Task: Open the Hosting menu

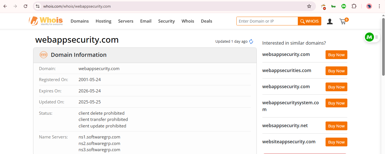Action: pyautogui.click(x=103, y=21)
